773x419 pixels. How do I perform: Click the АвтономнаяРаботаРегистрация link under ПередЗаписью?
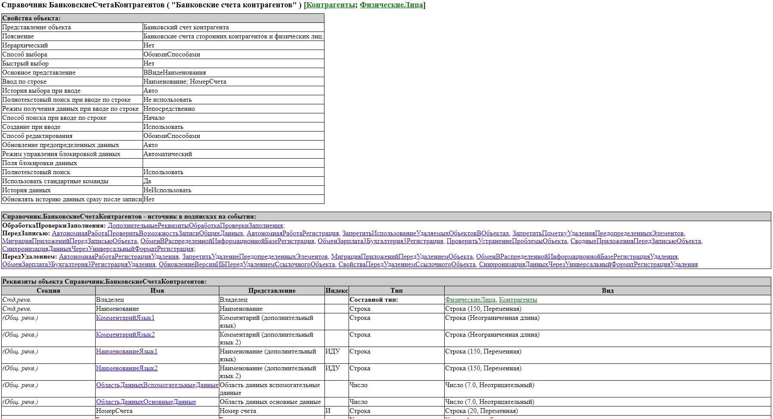pyautogui.click(x=293, y=233)
